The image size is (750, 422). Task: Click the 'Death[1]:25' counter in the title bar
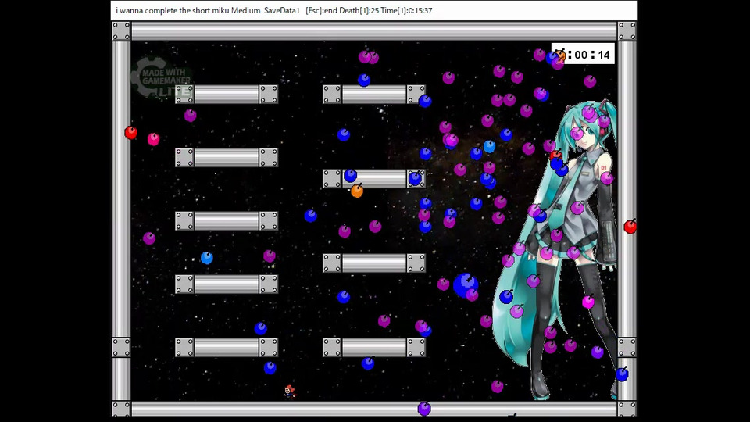[359, 10]
